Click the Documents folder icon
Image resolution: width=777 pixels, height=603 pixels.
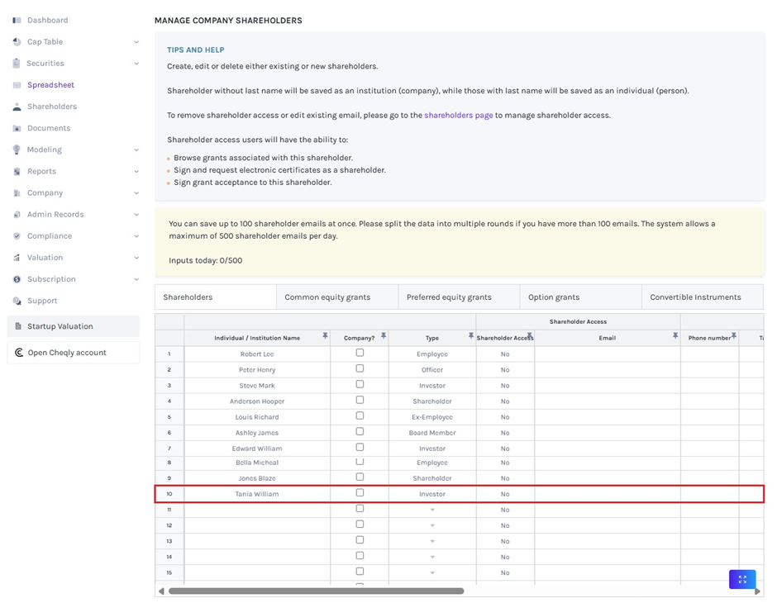[x=17, y=128]
